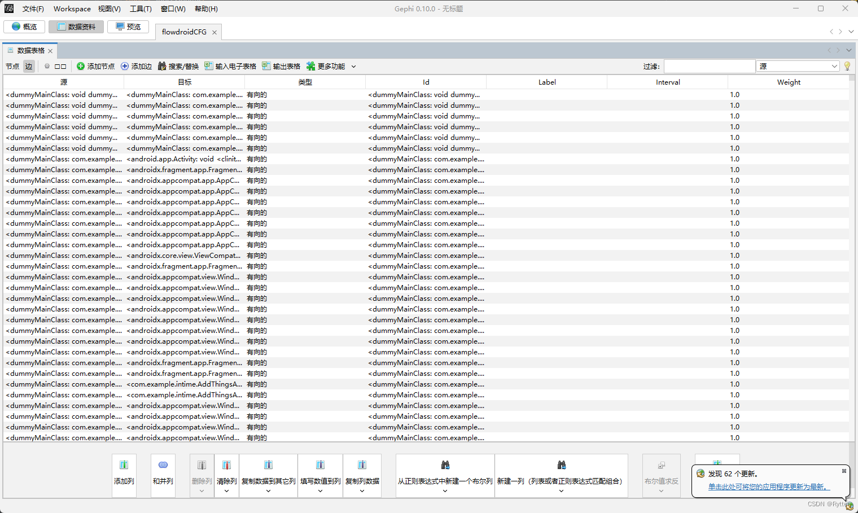This screenshot has height=513, width=858.
Task: Expand the 更多功能 dropdown arrow
Action: pos(354,67)
